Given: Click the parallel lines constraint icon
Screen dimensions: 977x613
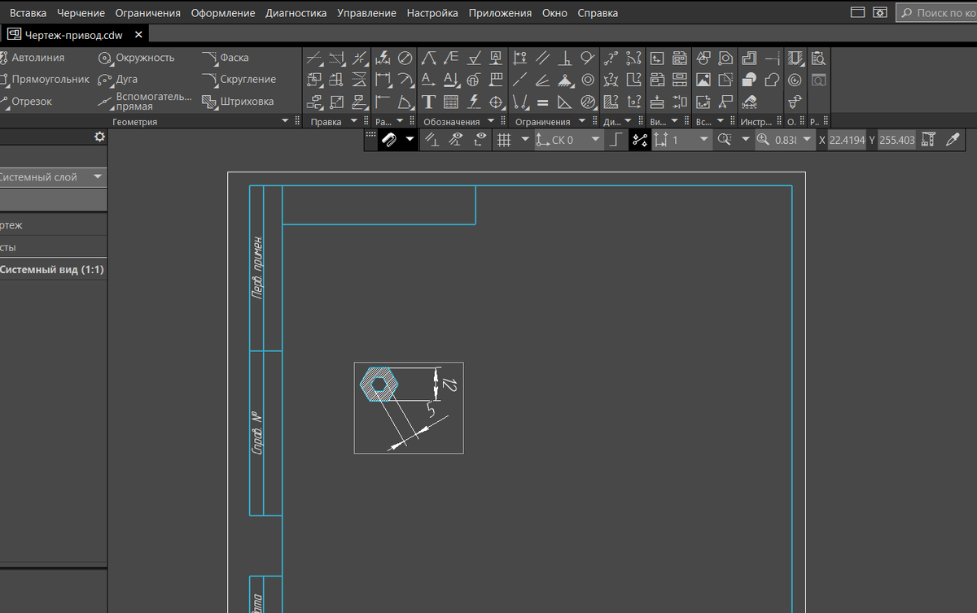Looking at the screenshot, I should (x=542, y=58).
